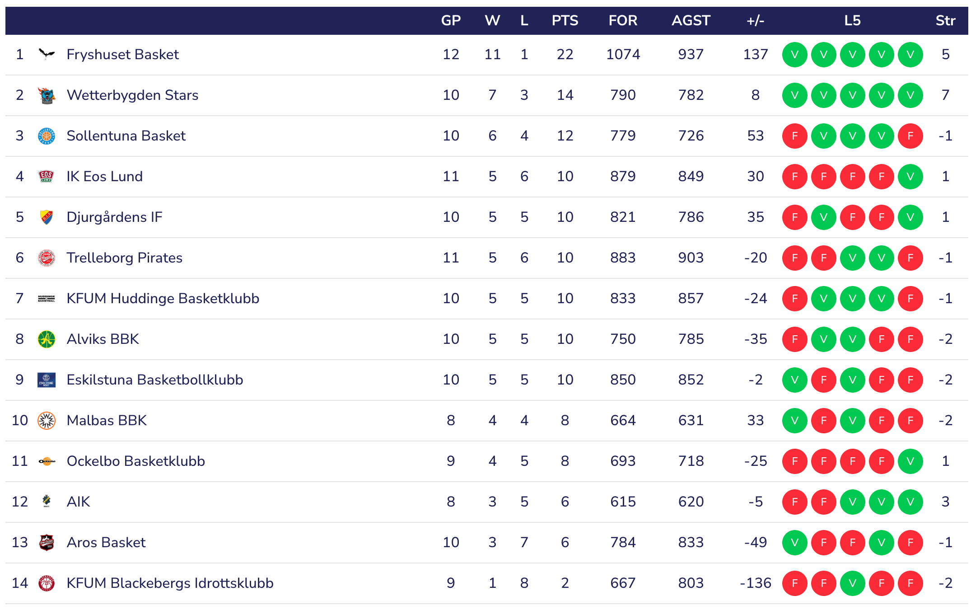Open the Ockelbo Basketklubb team link
The height and width of the screenshot is (610, 971).
click(135, 461)
